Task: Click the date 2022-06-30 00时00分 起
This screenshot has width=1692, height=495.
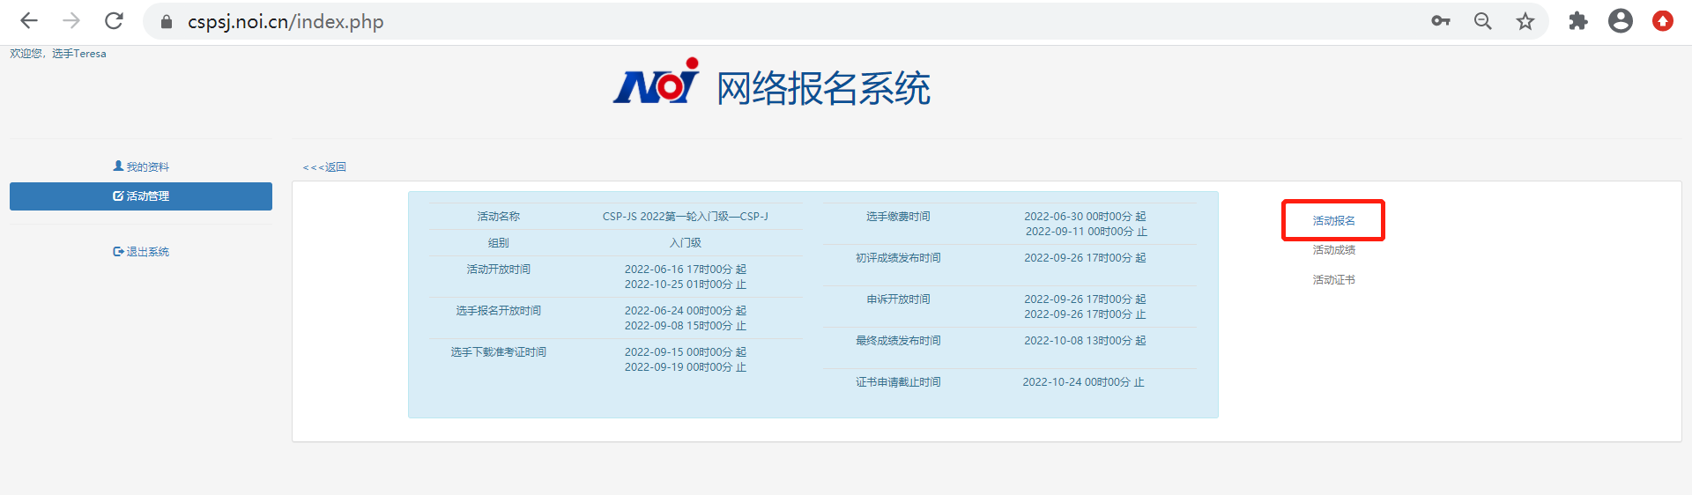Action: click(x=1085, y=217)
